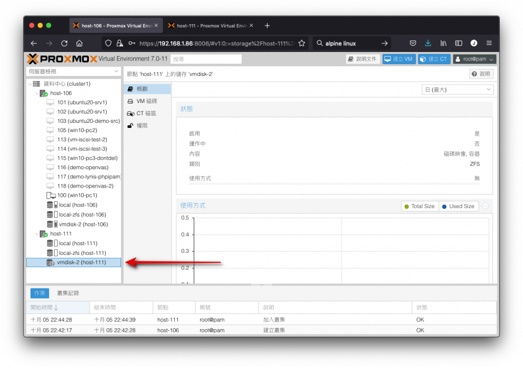Open the CT 磁區 menu item

tap(148, 114)
